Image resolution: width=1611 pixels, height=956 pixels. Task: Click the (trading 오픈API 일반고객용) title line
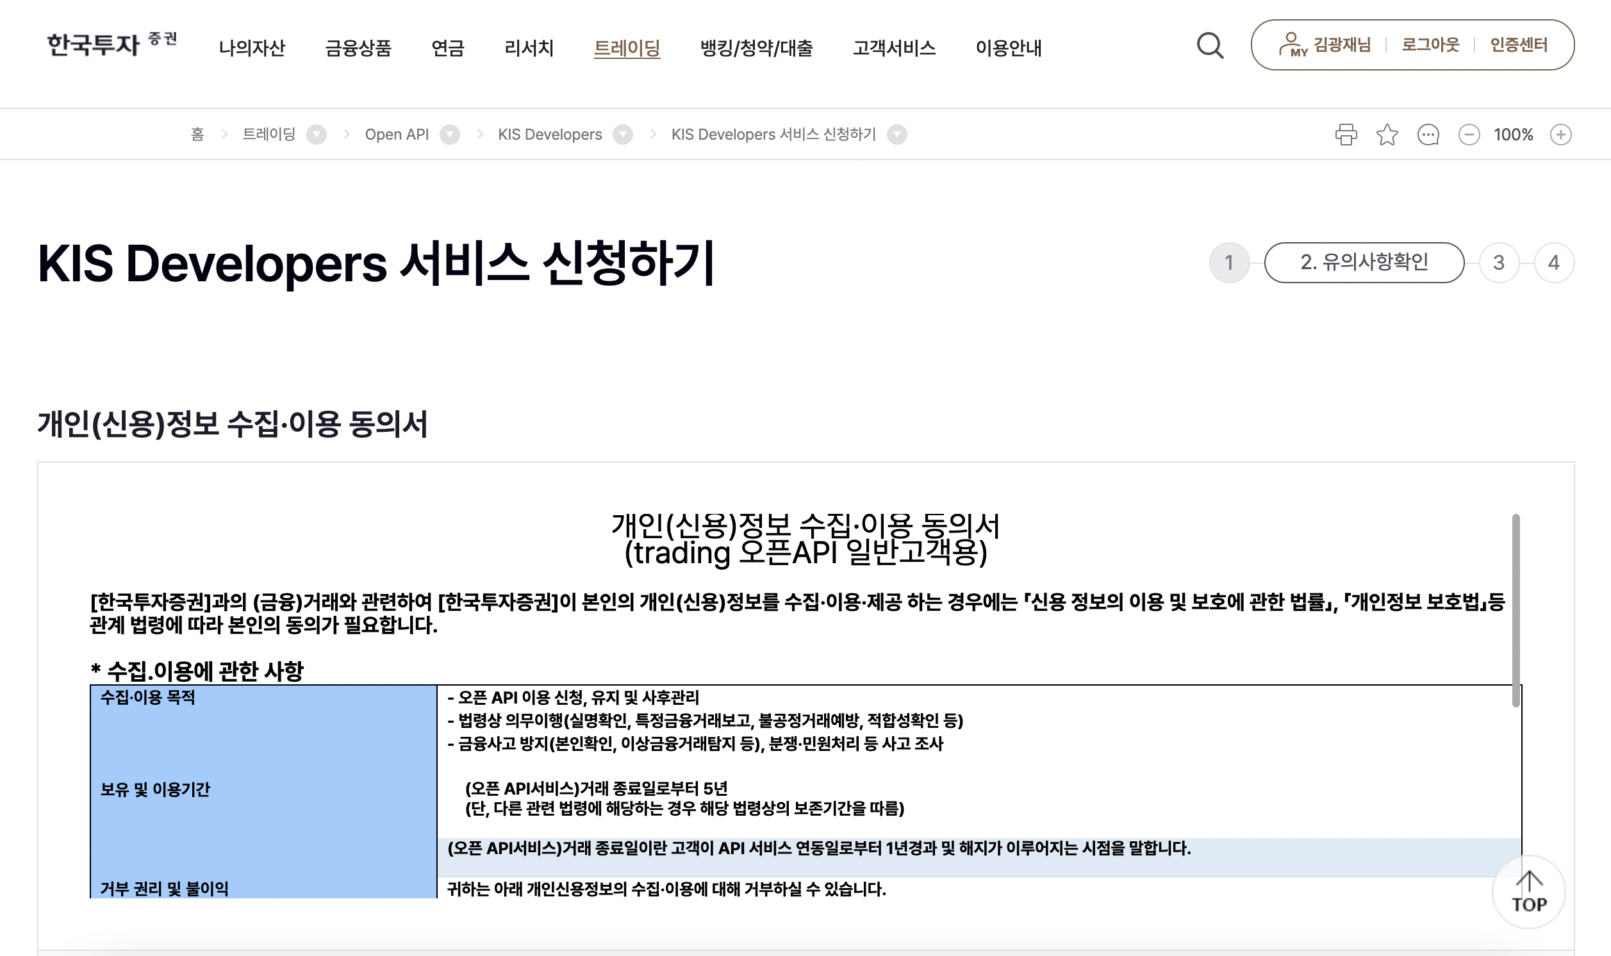[805, 553]
